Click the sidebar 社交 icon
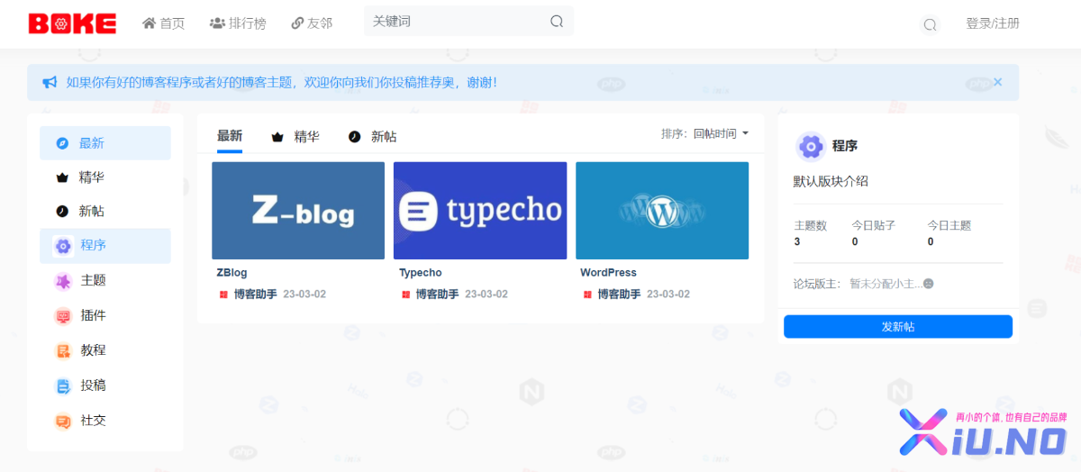 point(63,421)
